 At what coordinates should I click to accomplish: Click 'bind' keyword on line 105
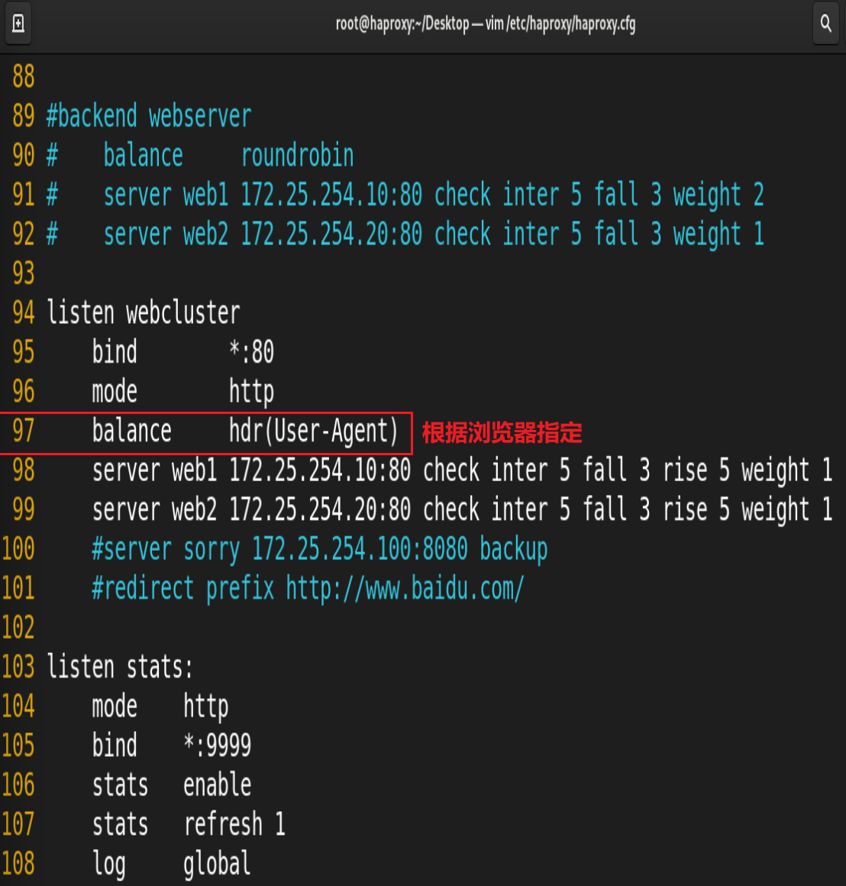pyautogui.click(x=115, y=745)
